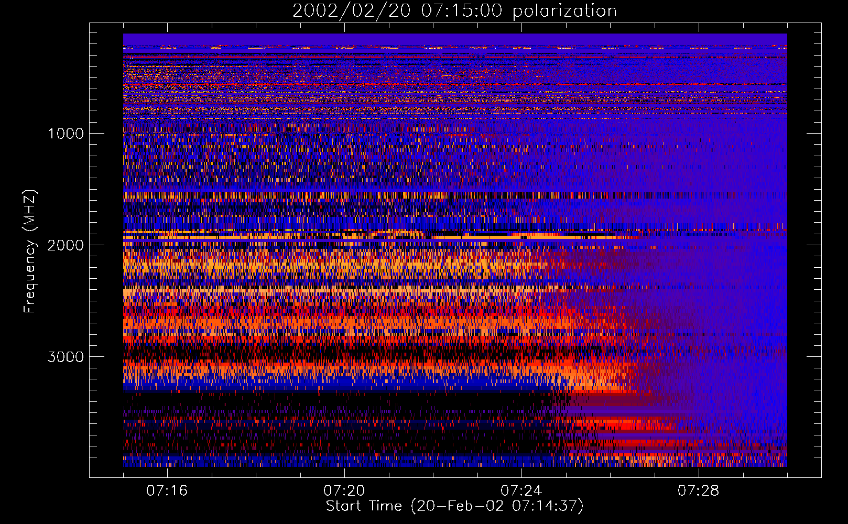The image size is (848, 524).
Task: Click the 07:24 time axis label
Action: pos(521,491)
